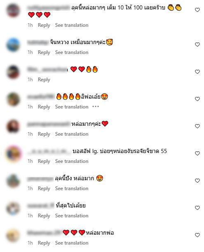See translation of จินหวาง เหมือนมากๆค่ะ comment
Viewport: 204px width, 252px height.
[72, 52]
